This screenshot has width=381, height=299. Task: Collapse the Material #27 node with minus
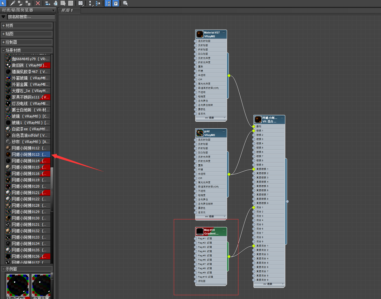coord(224,32)
